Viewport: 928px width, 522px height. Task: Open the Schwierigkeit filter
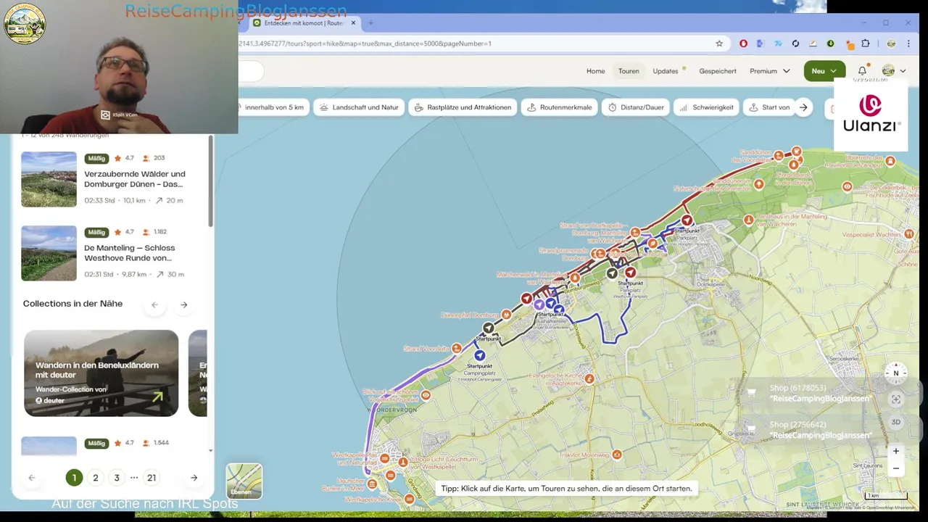click(x=707, y=107)
